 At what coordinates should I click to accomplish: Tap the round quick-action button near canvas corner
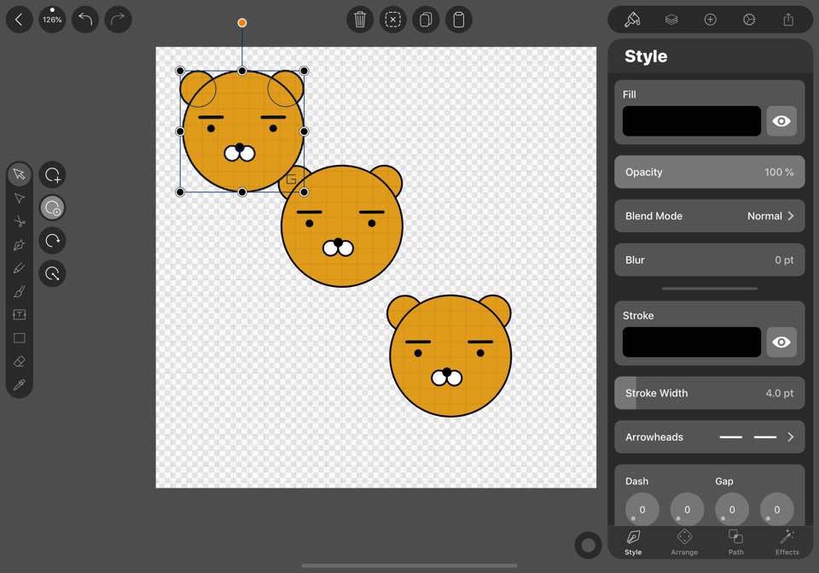click(x=588, y=546)
